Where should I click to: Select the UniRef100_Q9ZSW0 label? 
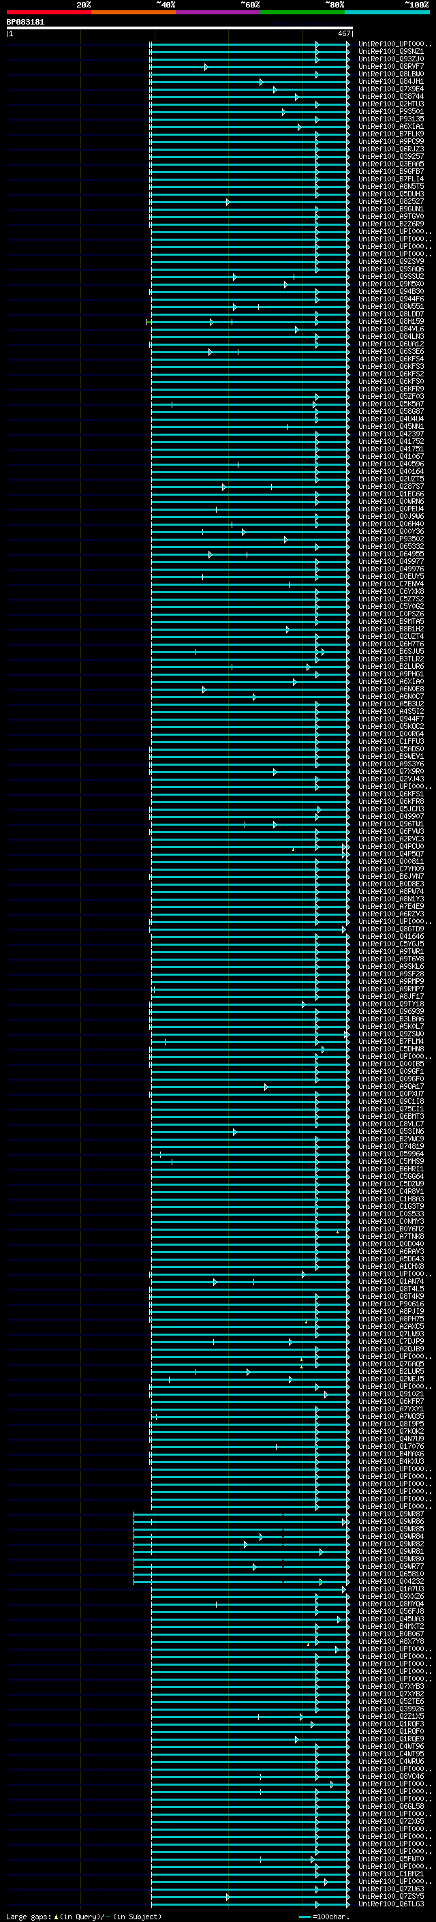(x=391, y=1034)
